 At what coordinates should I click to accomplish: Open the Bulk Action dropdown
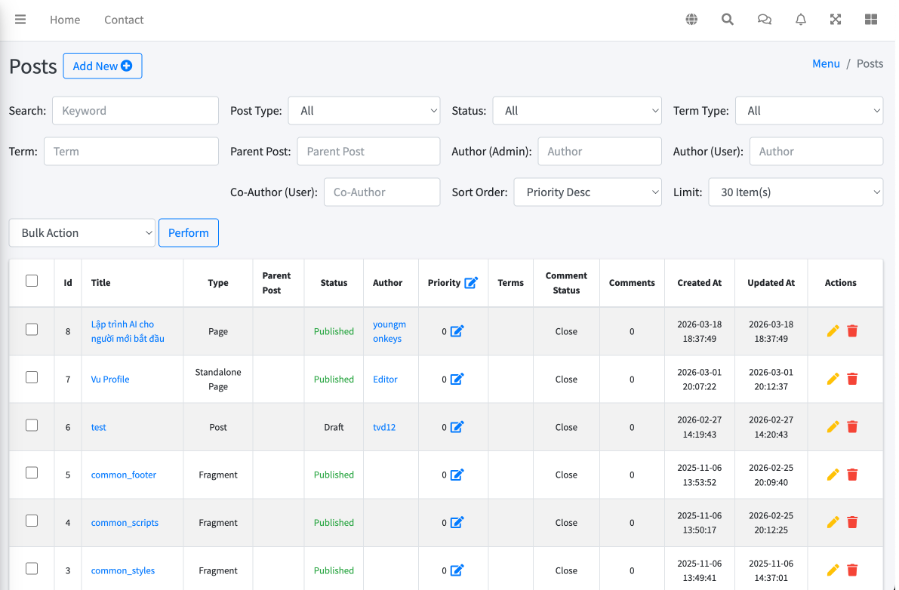pyautogui.click(x=82, y=233)
